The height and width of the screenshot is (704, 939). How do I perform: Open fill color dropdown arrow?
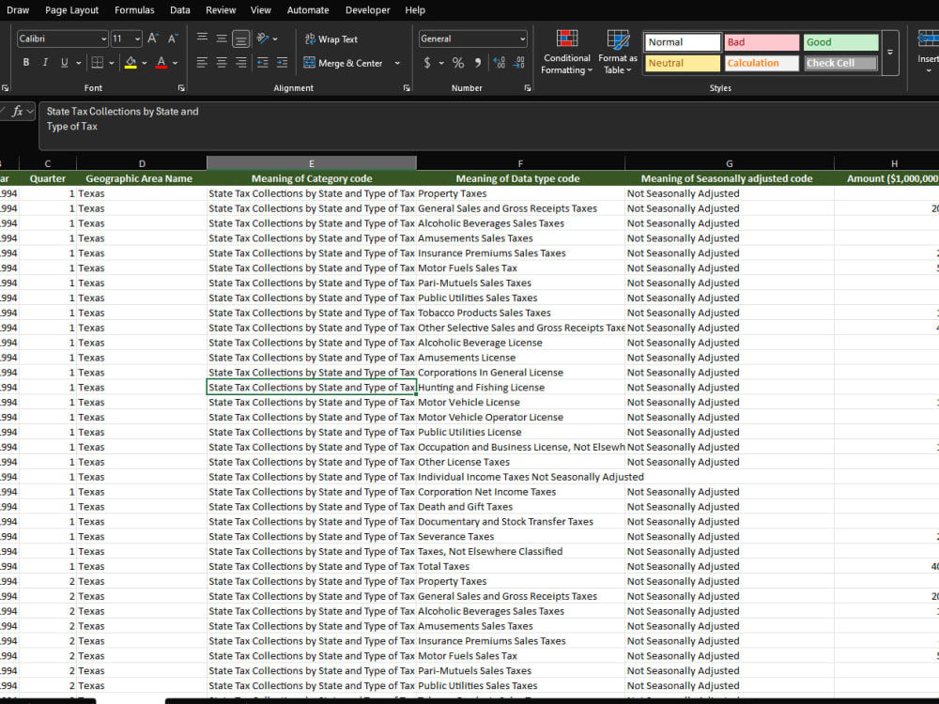click(145, 63)
